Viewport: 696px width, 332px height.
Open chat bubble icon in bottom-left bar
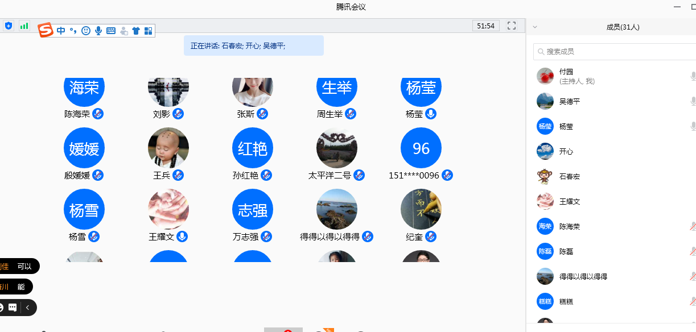pos(13,308)
